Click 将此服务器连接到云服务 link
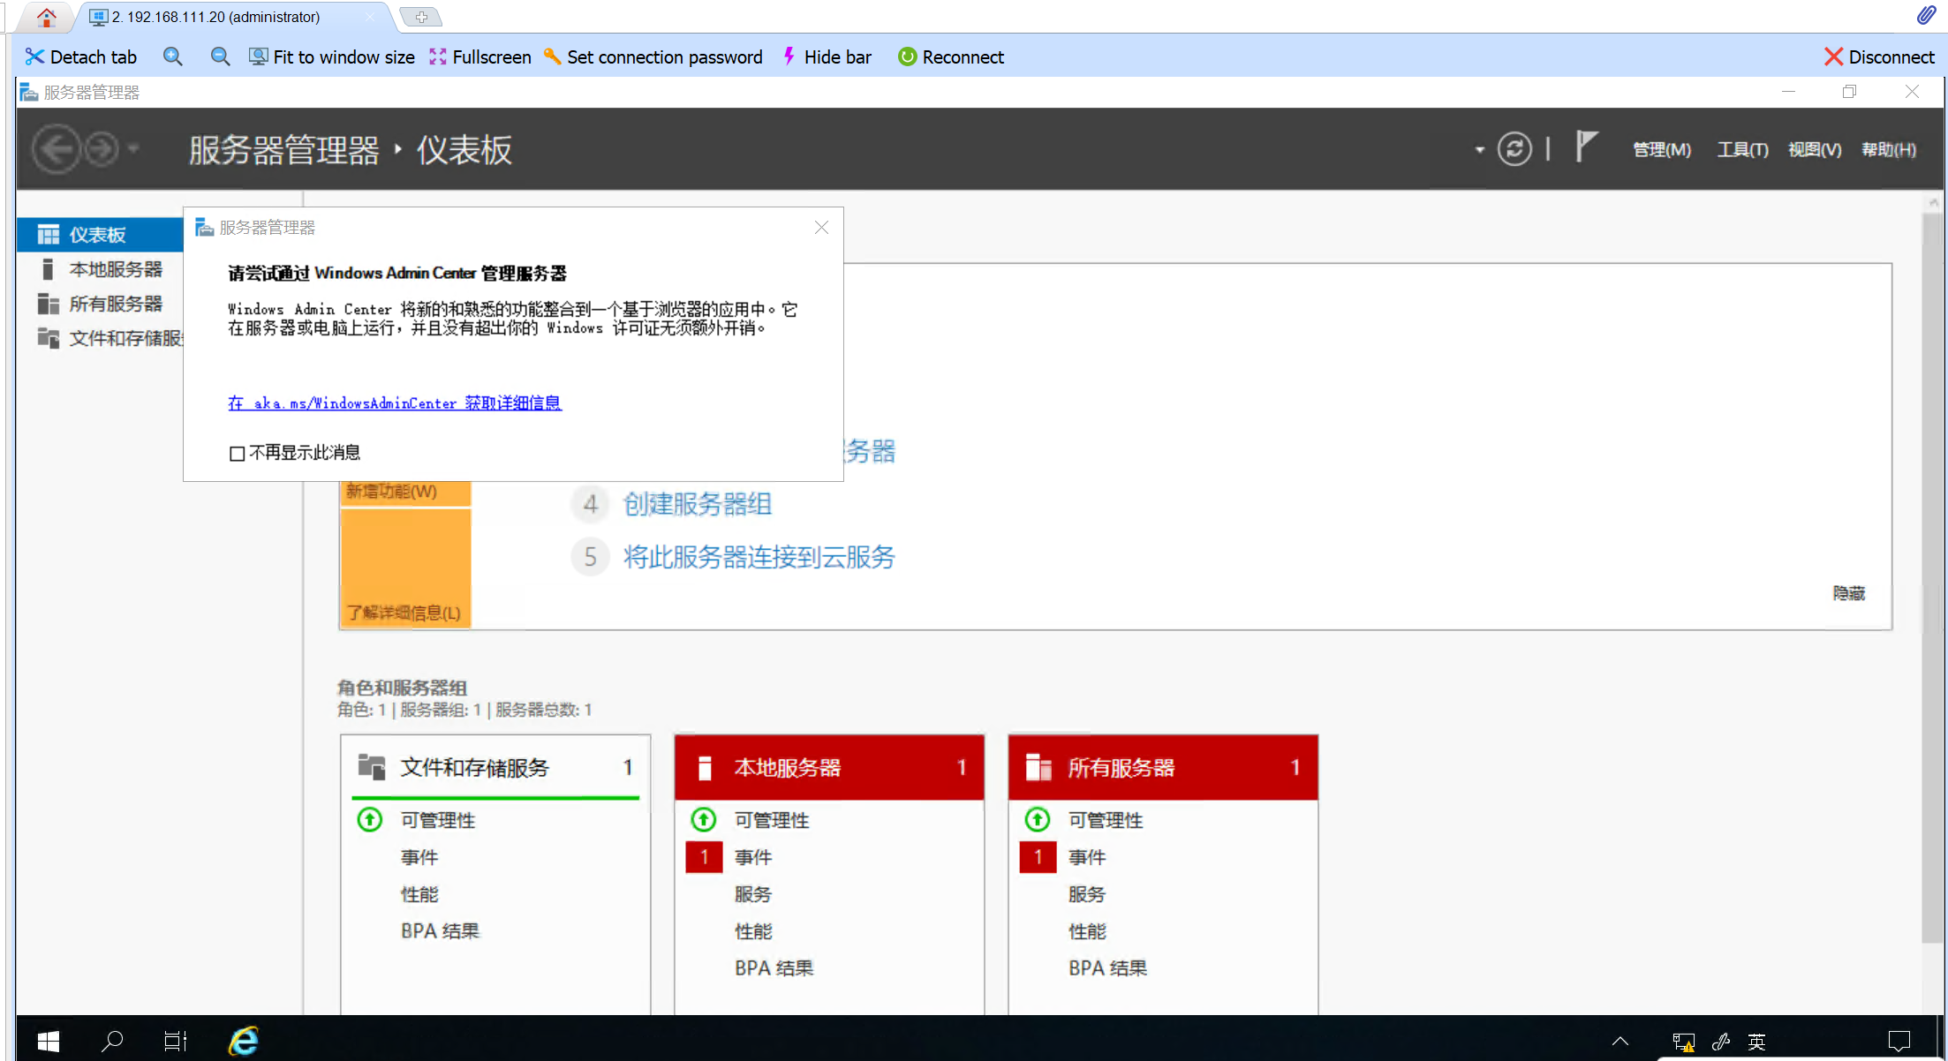The image size is (1948, 1061). click(x=759, y=557)
